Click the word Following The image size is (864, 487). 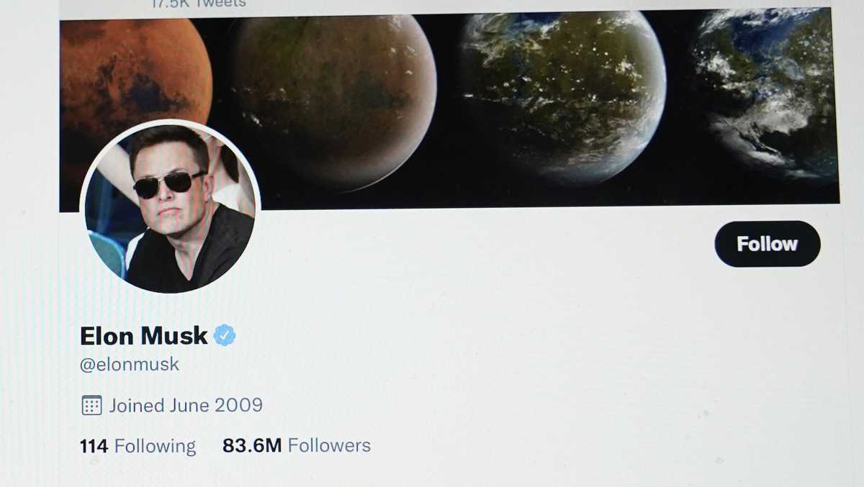coord(155,446)
